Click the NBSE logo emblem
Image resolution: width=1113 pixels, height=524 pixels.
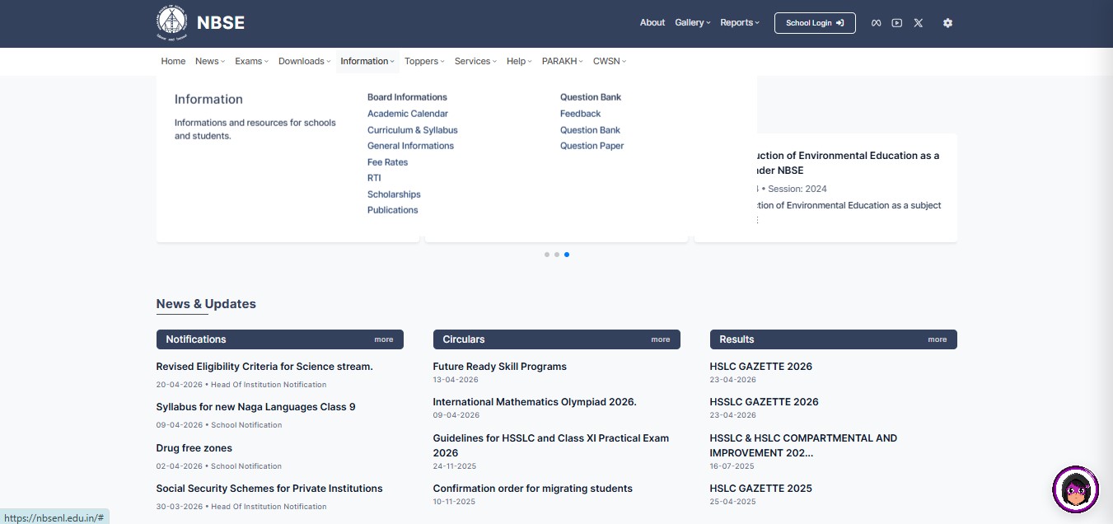172,23
